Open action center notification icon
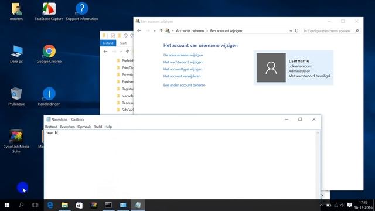 350,205
